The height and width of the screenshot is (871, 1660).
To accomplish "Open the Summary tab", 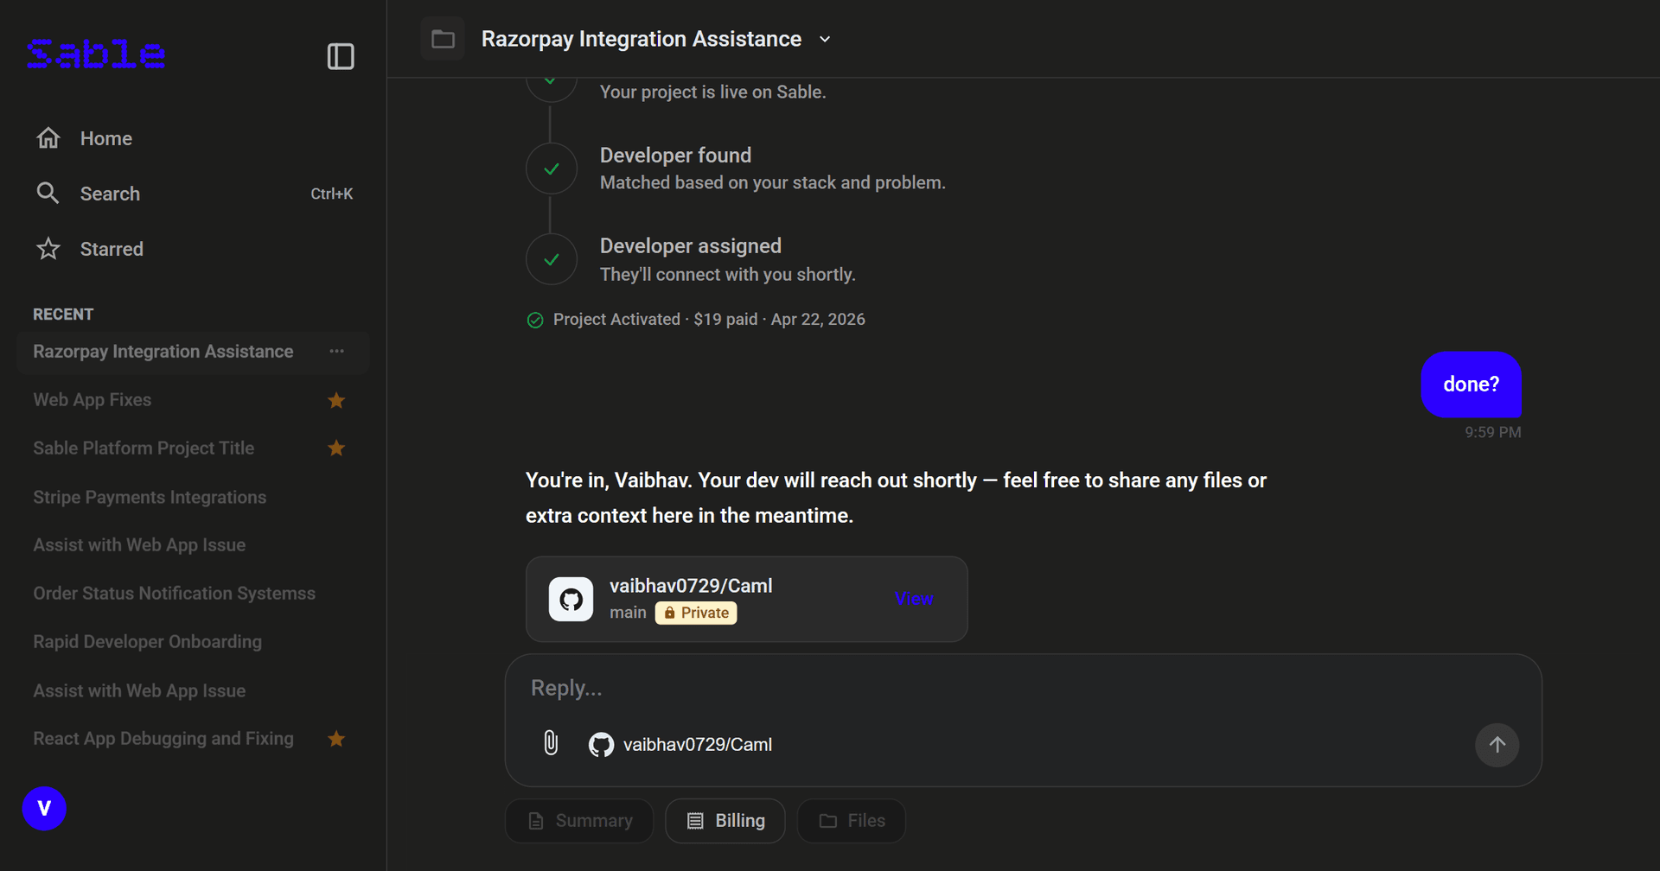I will 579,821.
